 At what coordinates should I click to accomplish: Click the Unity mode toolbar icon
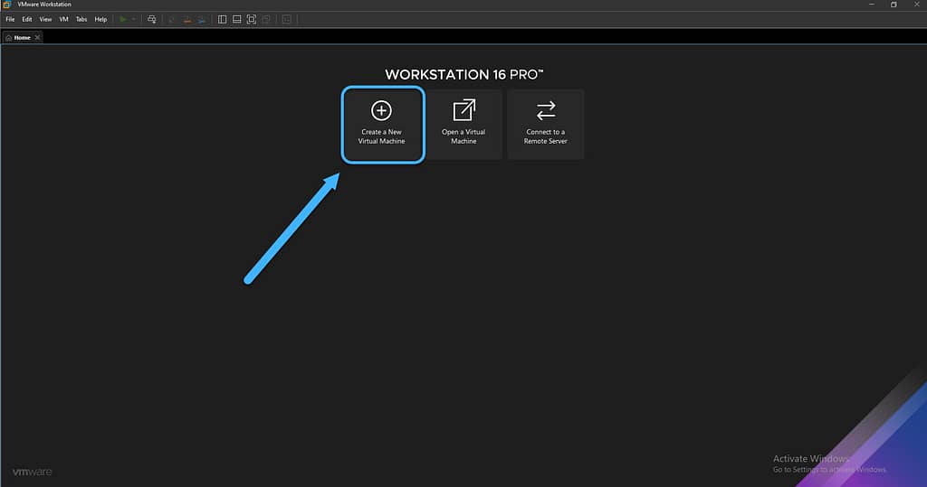(x=266, y=20)
